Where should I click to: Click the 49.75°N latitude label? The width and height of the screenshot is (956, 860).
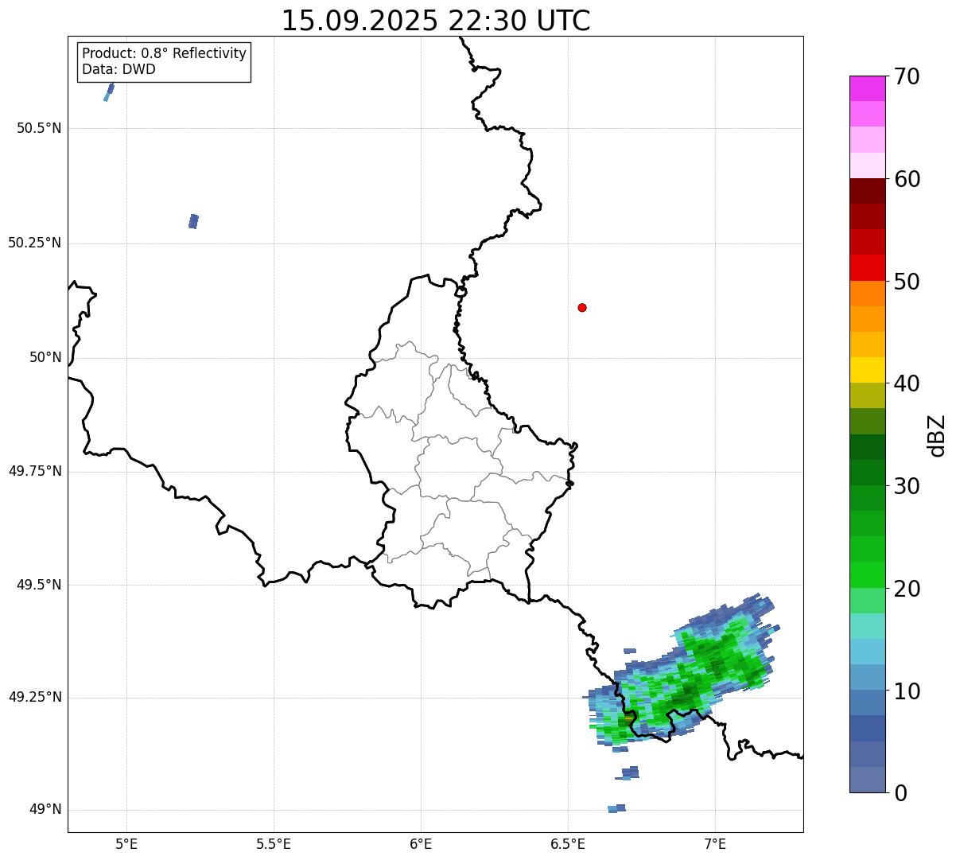(x=35, y=471)
